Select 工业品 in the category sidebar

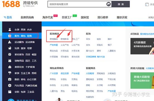click(31, 92)
